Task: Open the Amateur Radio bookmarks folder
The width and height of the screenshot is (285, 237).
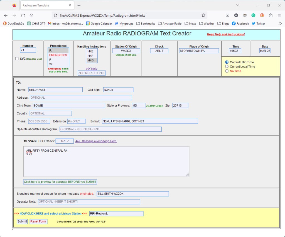Action: (169, 24)
